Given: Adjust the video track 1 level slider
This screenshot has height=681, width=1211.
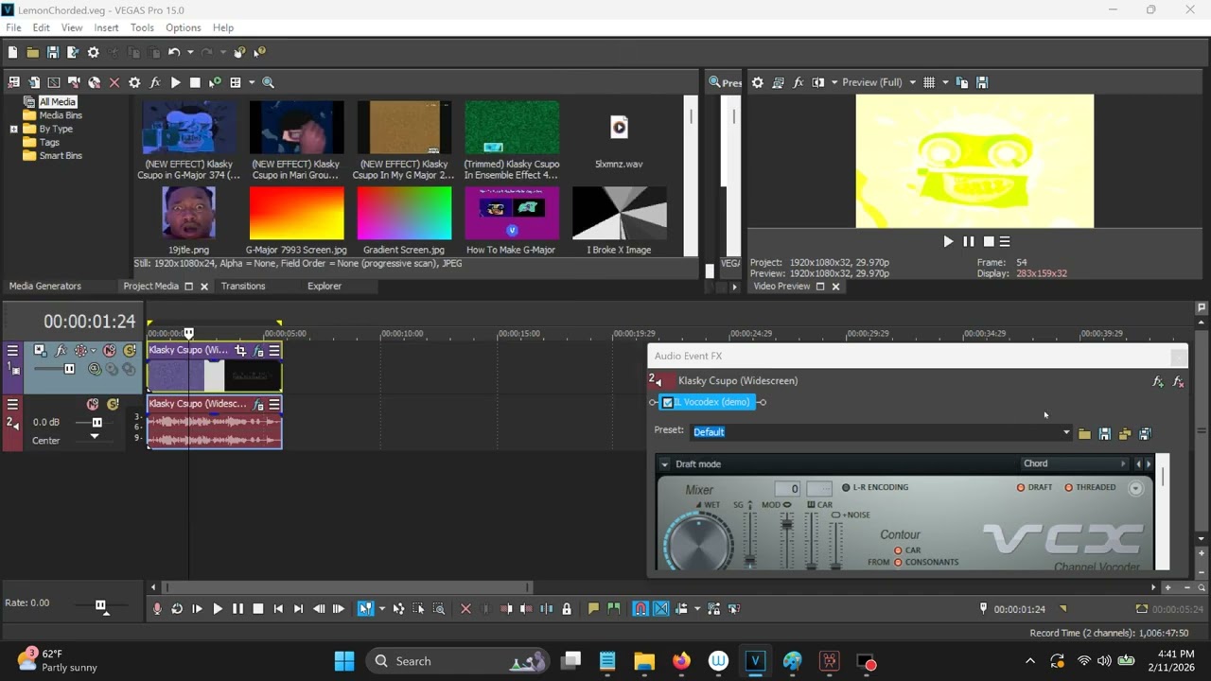Looking at the screenshot, I should (69, 369).
